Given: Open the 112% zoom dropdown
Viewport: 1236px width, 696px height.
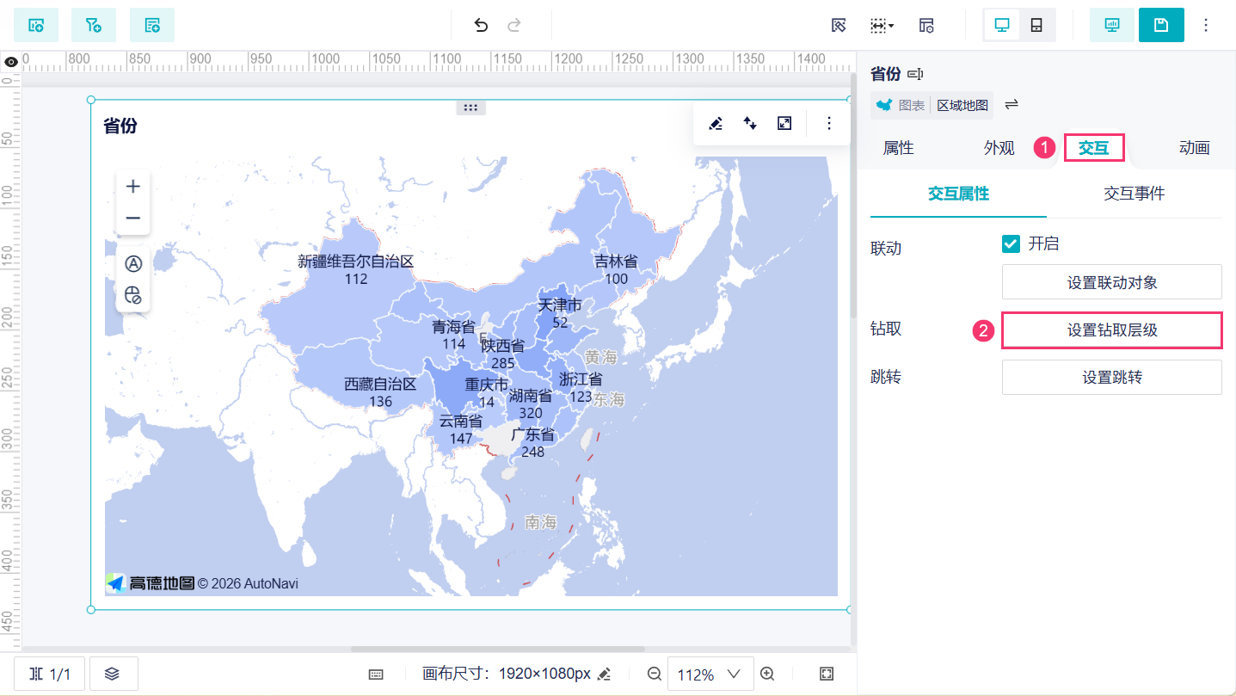Looking at the screenshot, I should tap(710, 674).
